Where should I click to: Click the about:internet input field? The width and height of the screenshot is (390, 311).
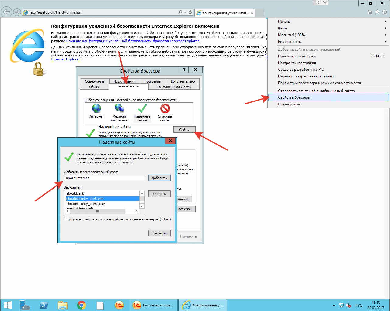[105, 178]
